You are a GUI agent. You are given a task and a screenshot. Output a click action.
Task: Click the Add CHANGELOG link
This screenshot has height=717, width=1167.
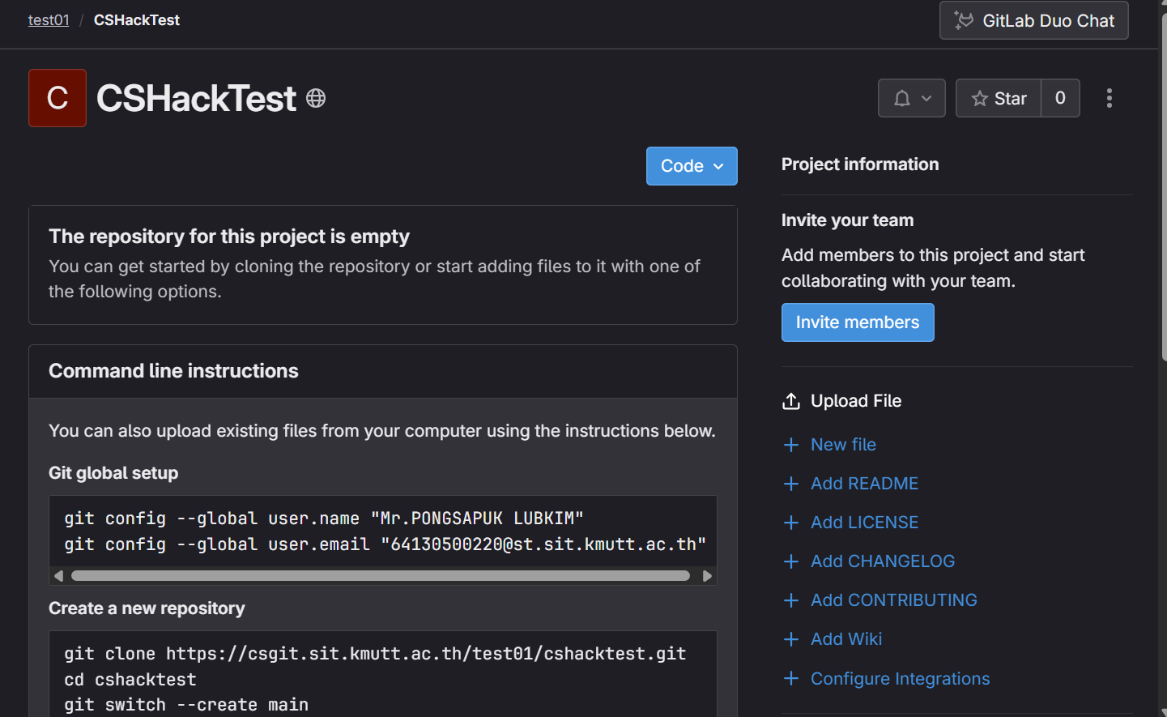[883, 561]
